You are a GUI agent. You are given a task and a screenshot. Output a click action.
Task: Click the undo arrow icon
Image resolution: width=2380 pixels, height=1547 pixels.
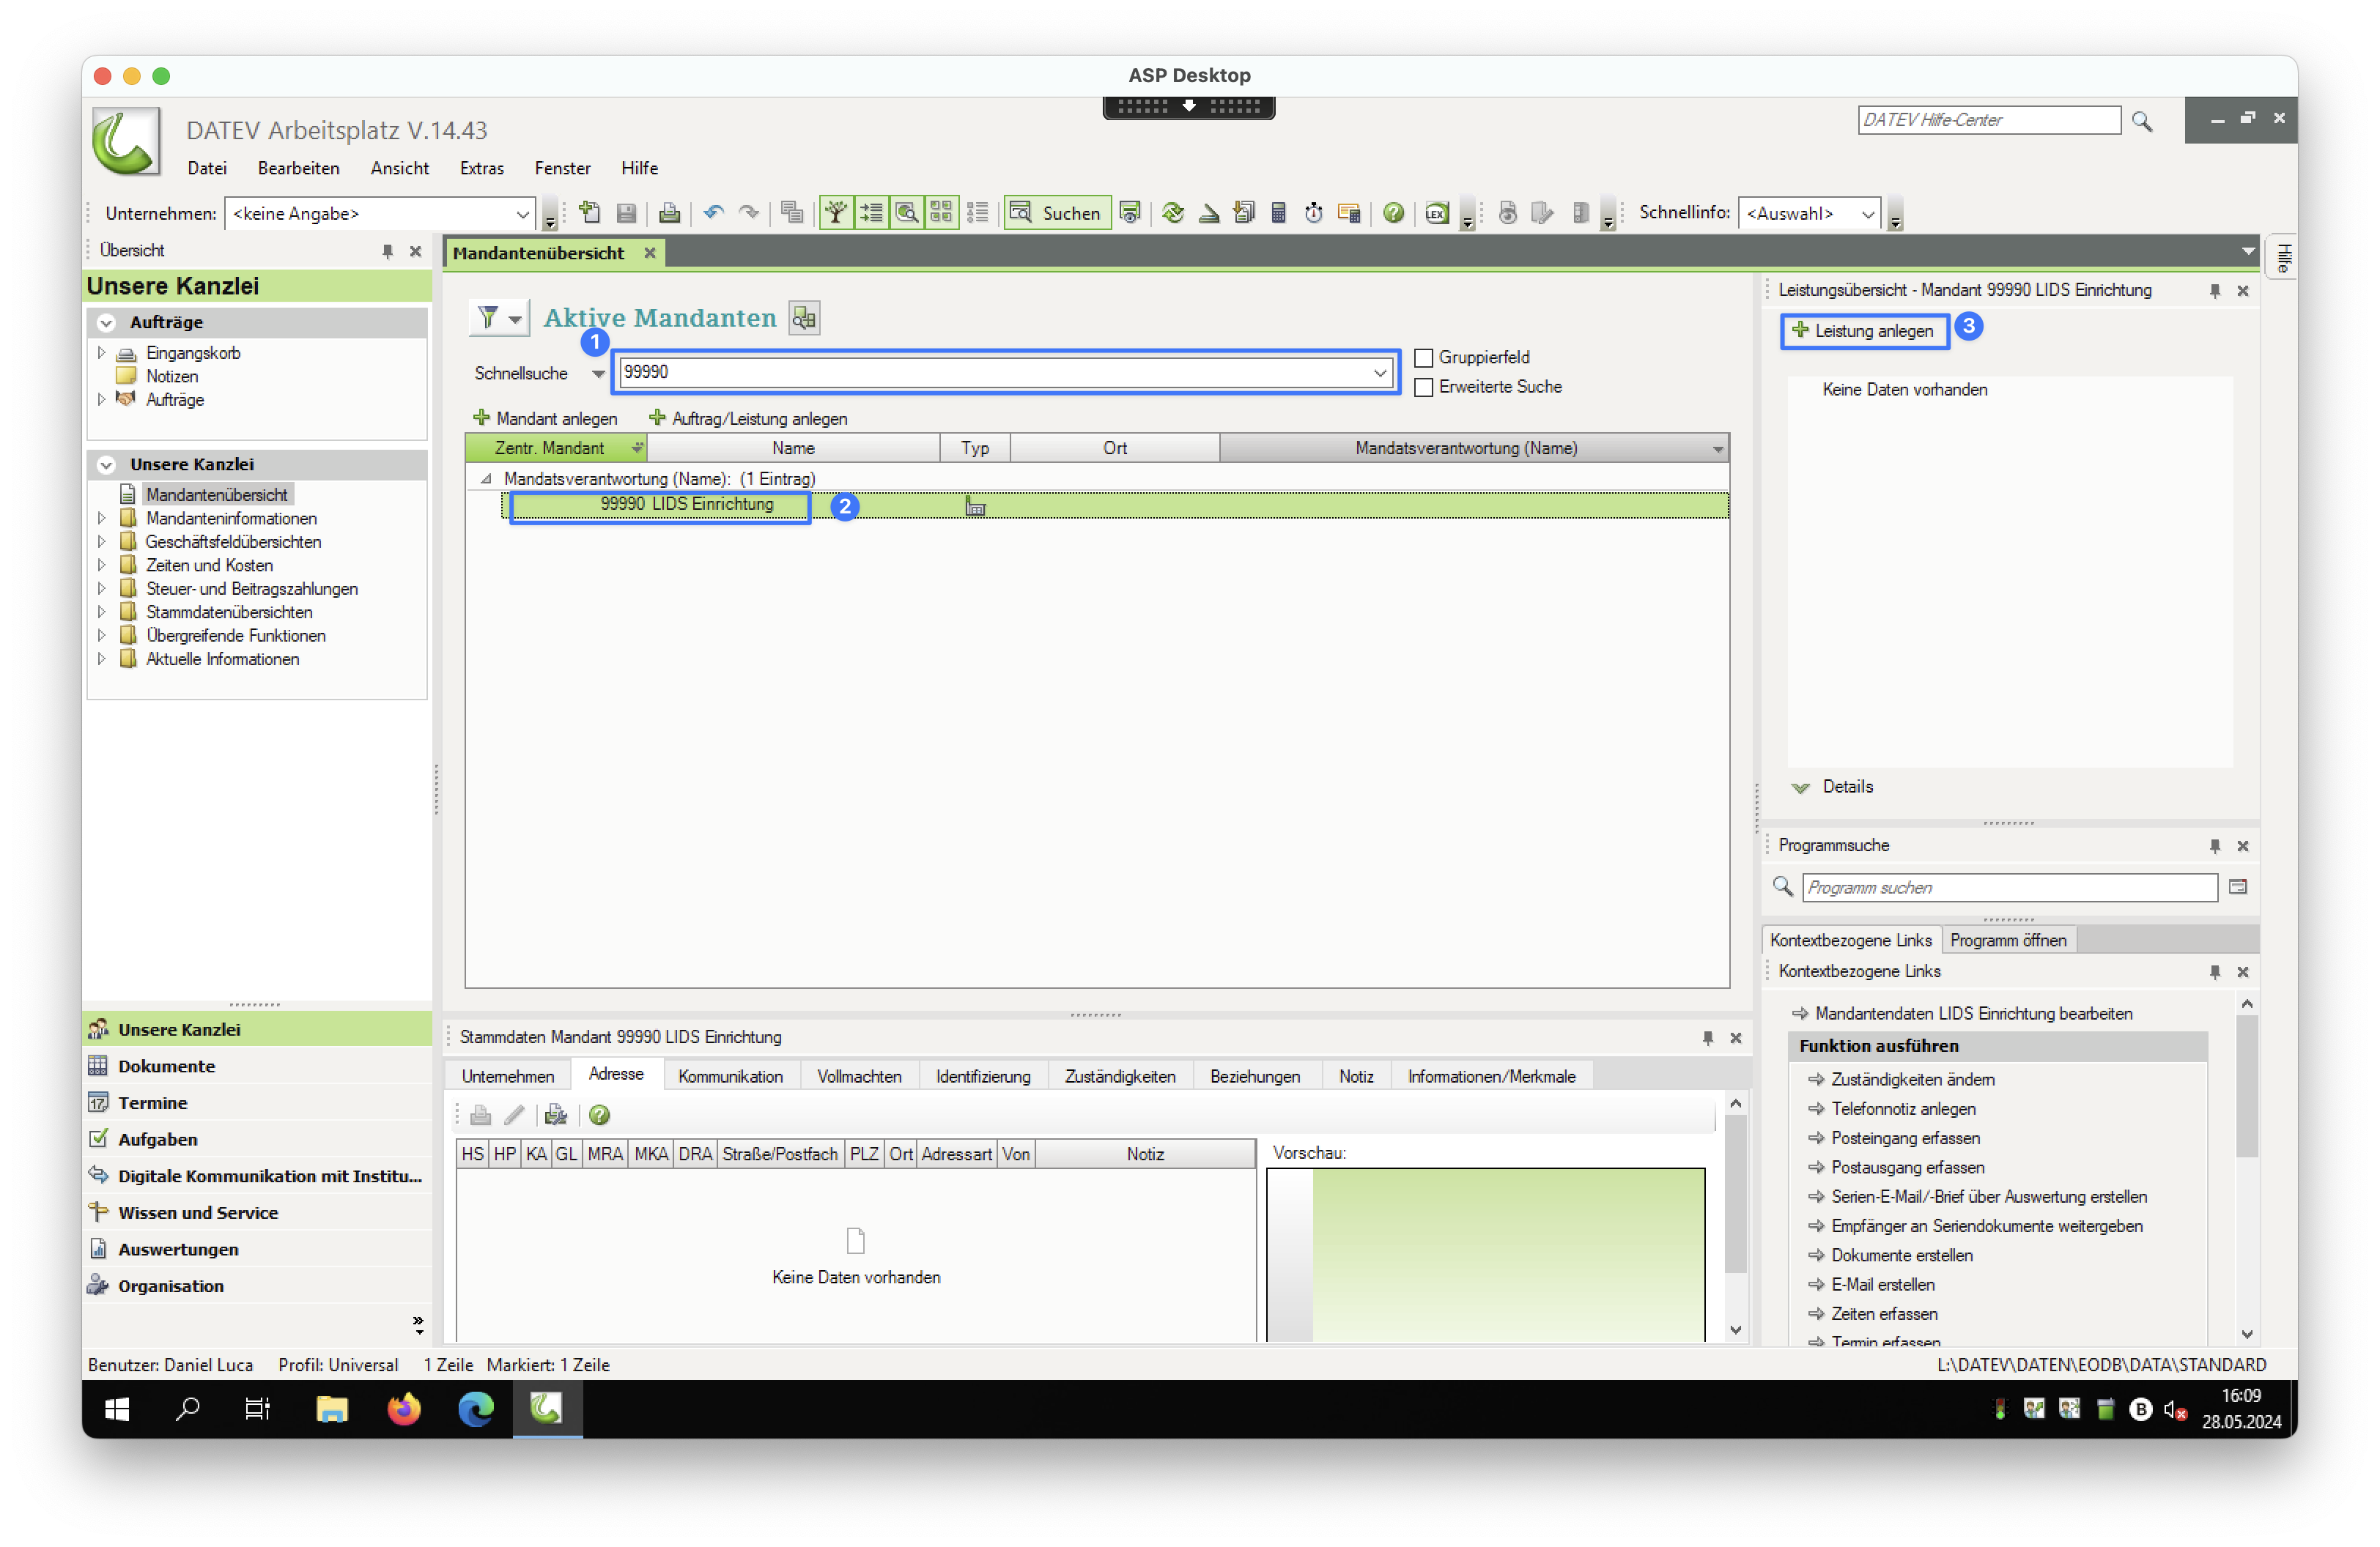pyautogui.click(x=713, y=213)
